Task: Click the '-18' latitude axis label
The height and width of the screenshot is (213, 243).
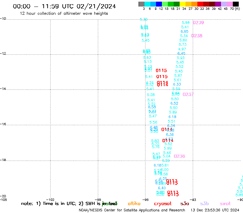Action: click(x=3, y=160)
